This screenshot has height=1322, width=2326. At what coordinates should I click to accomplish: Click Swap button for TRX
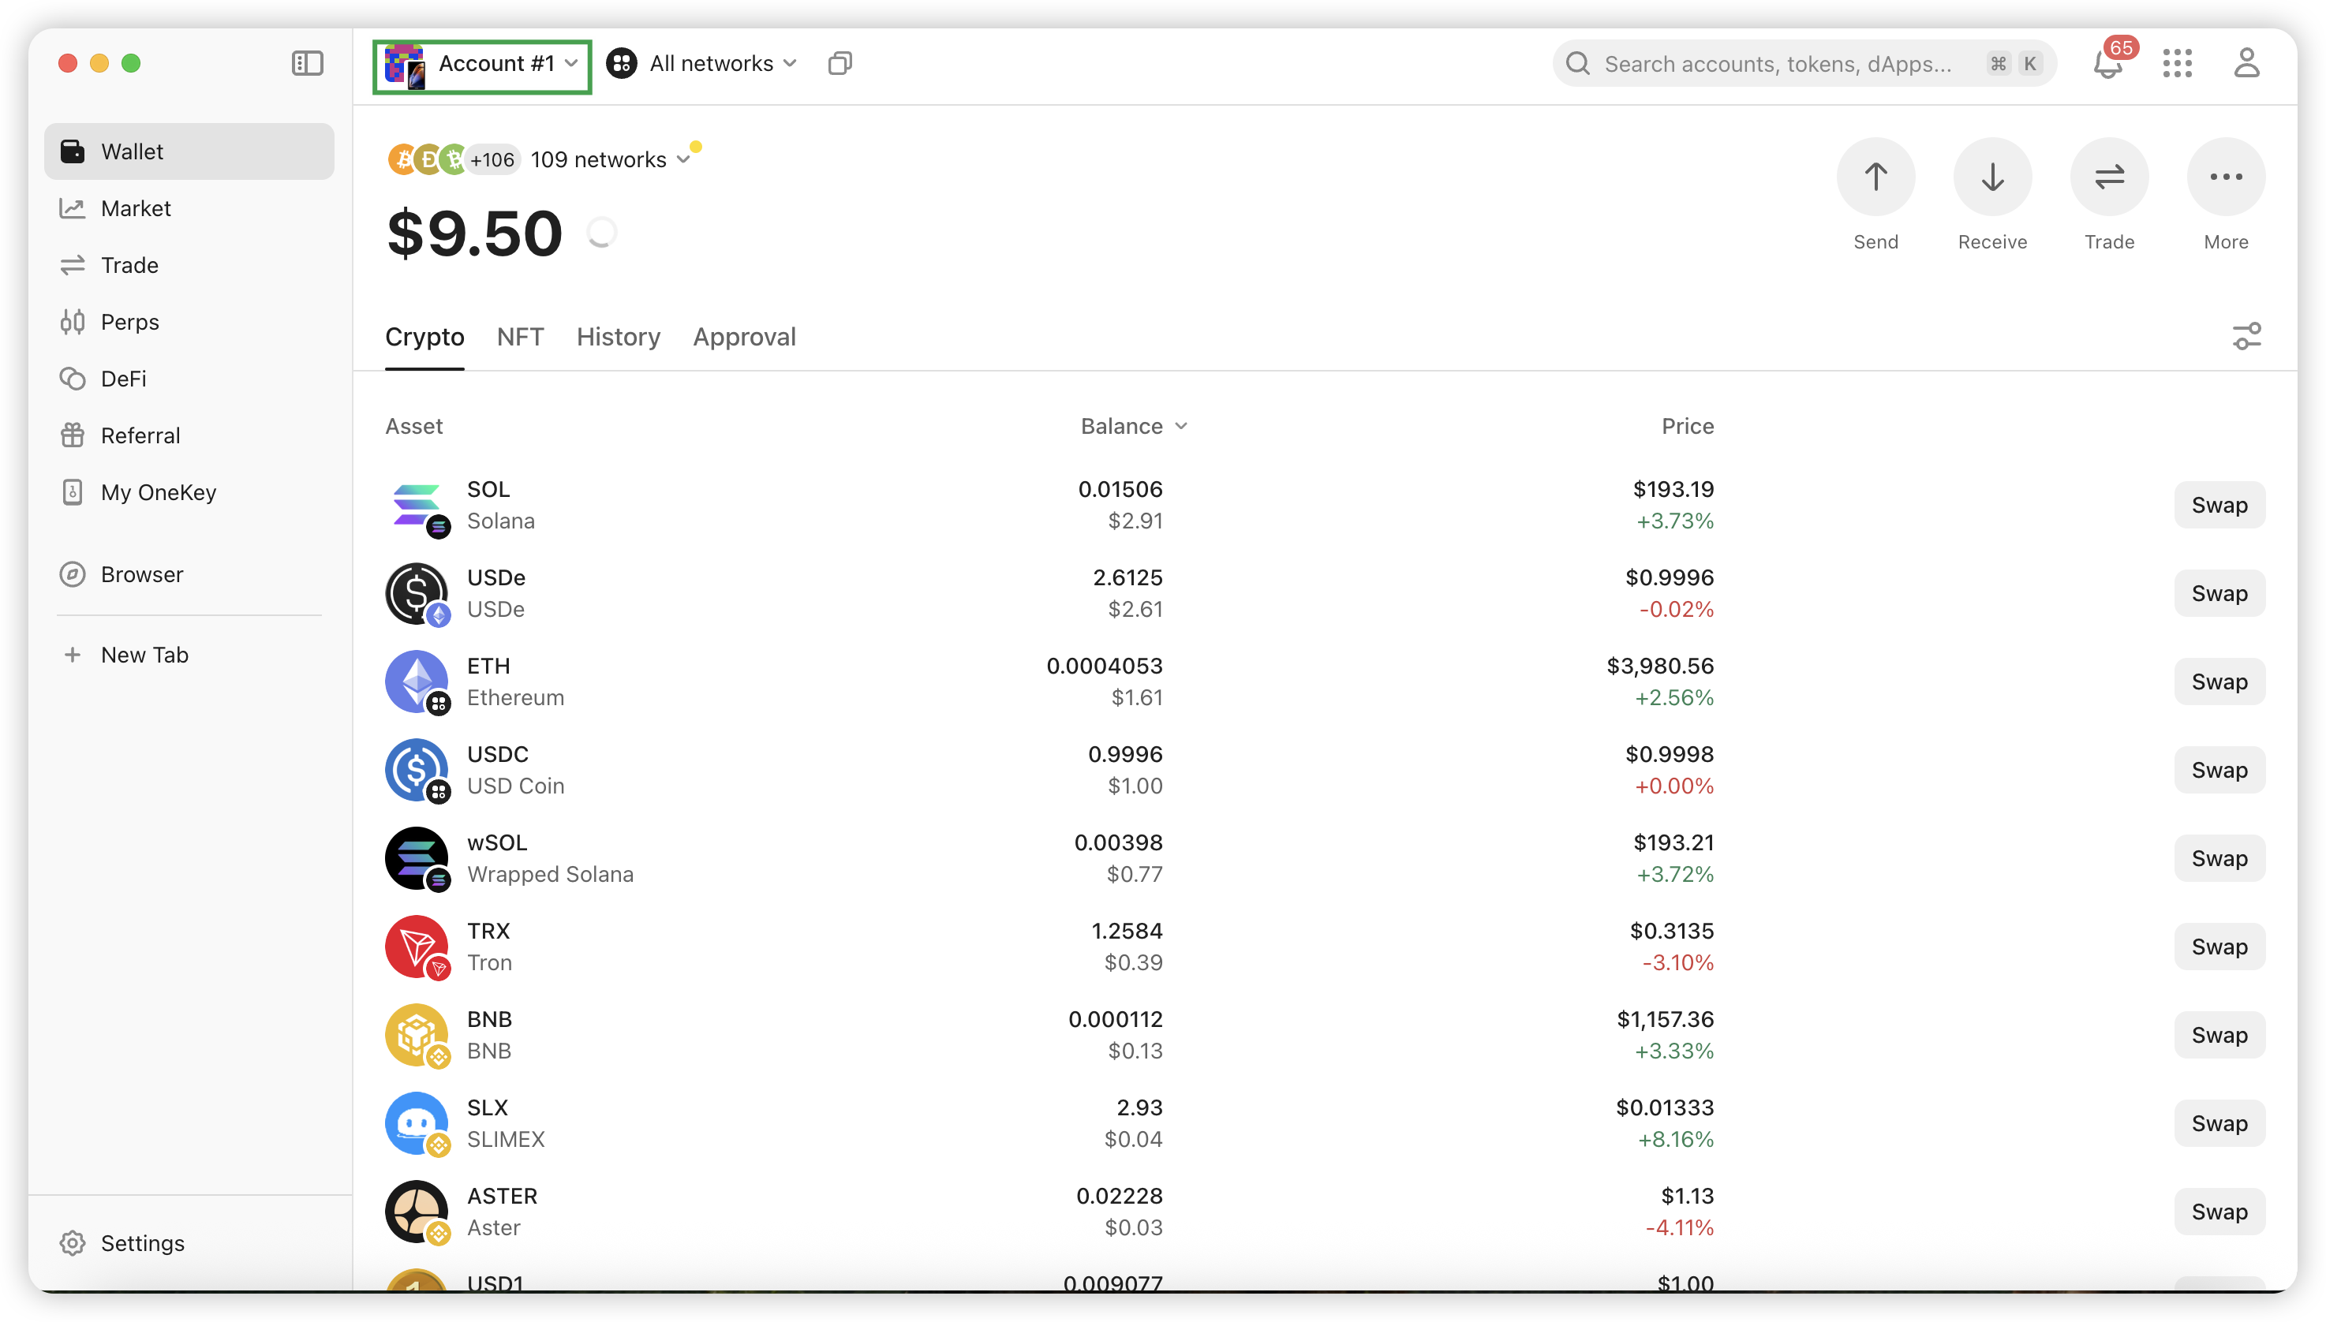[x=2219, y=947]
